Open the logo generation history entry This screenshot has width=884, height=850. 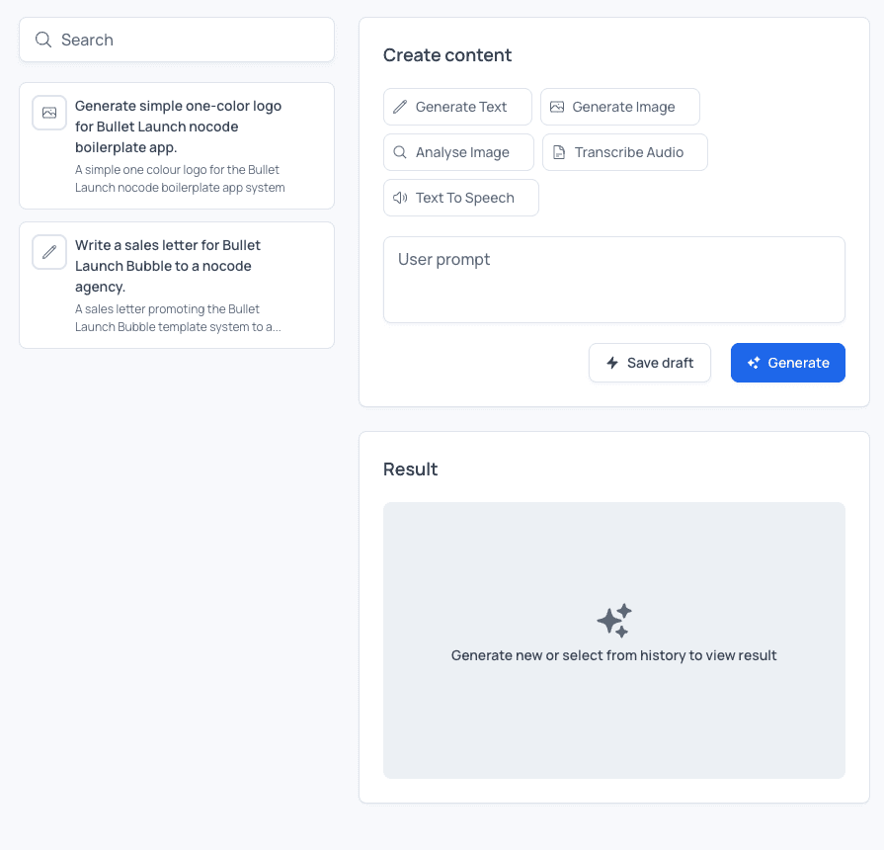click(x=176, y=145)
